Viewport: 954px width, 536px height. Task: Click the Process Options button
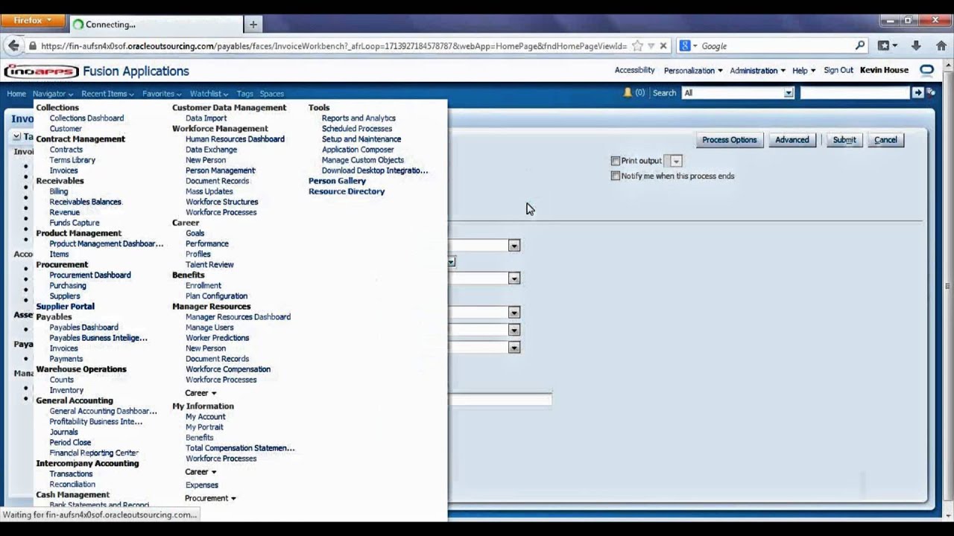(x=729, y=140)
